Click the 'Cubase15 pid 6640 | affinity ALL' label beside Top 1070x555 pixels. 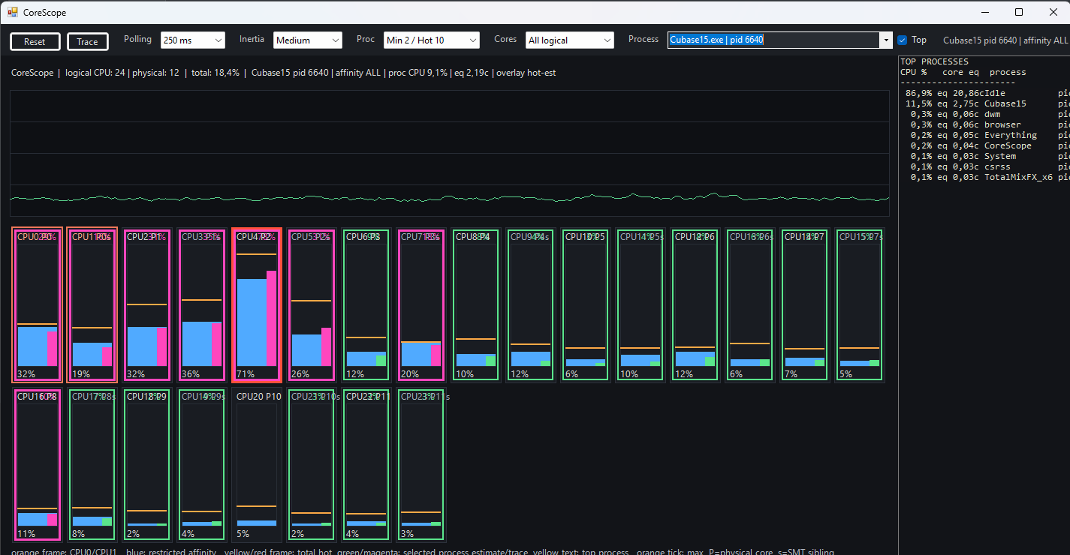1005,40
